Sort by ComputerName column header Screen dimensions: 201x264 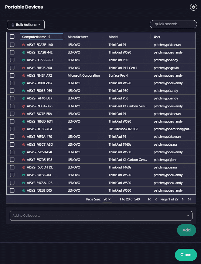coord(34,37)
